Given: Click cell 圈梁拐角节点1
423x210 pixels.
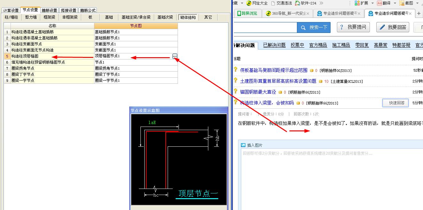Looking at the screenshot, I should 136,68.
